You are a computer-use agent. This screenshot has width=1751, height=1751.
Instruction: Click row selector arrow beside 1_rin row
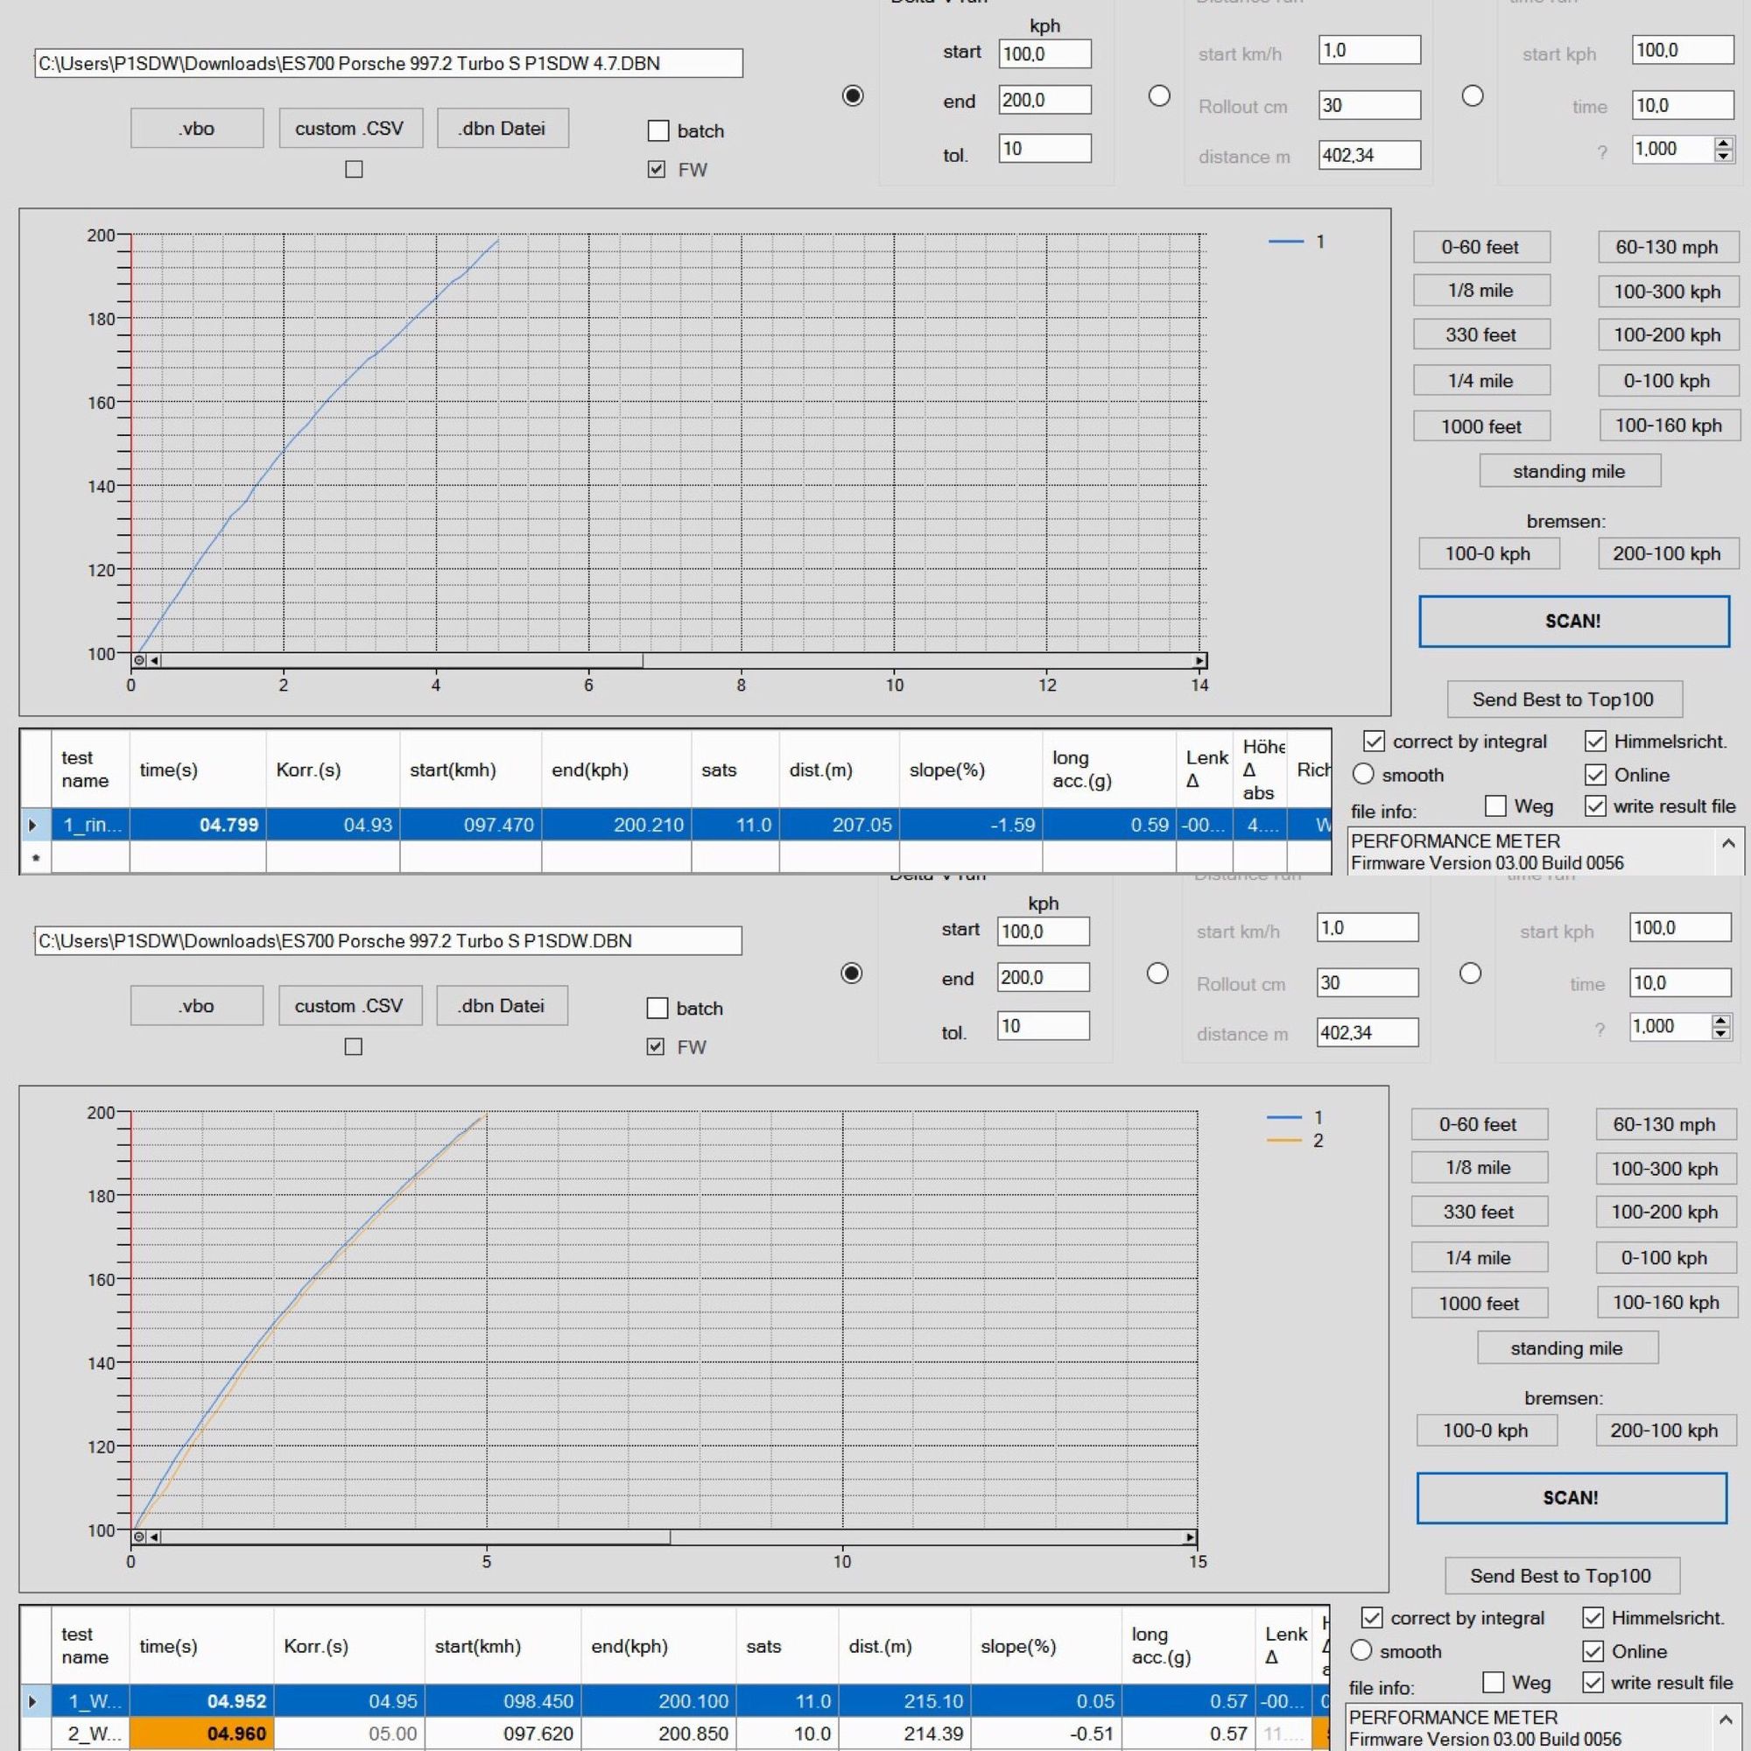tap(33, 825)
